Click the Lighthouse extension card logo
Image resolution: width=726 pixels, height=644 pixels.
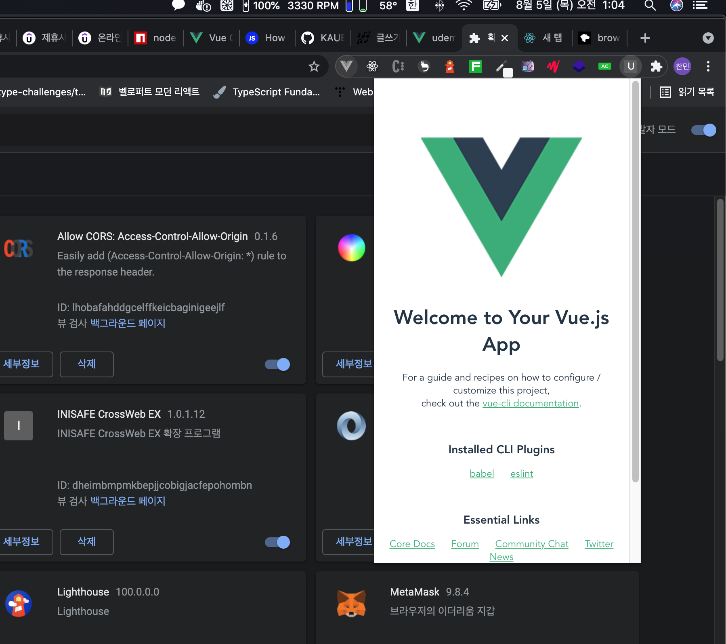[x=19, y=604]
